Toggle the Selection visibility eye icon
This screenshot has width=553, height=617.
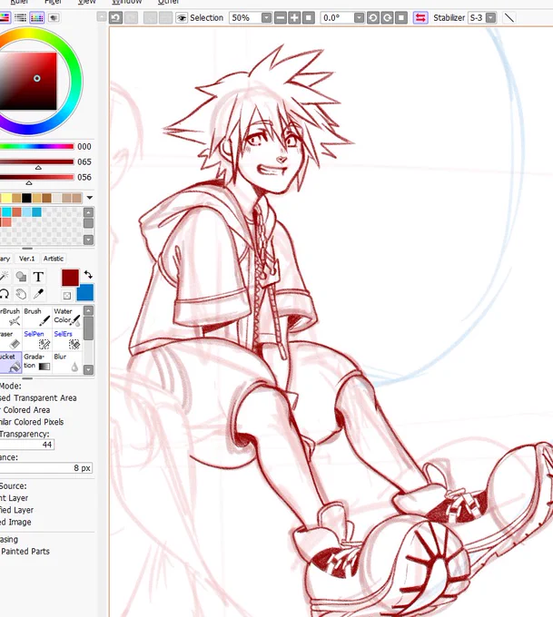(x=182, y=18)
